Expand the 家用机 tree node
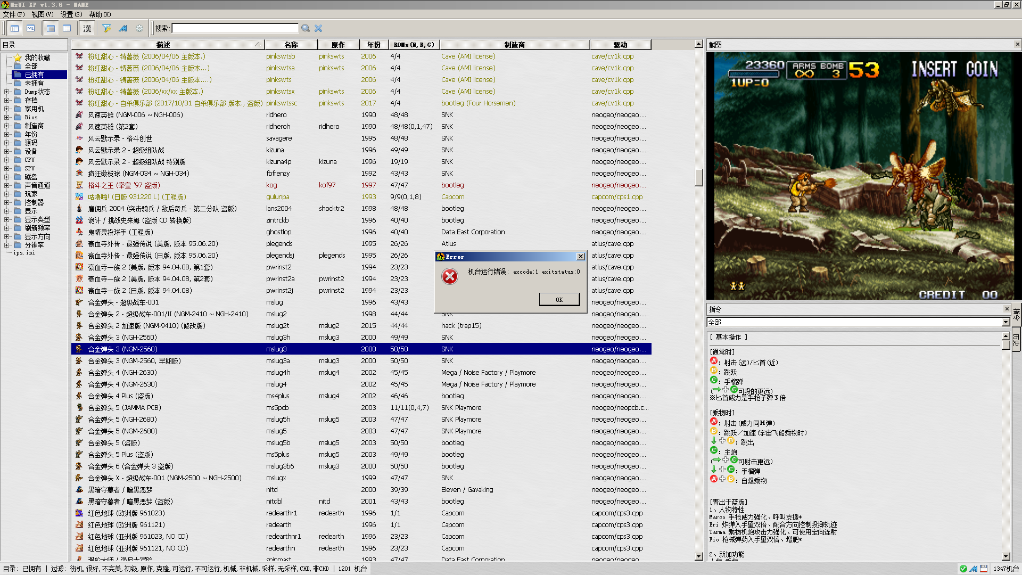The image size is (1022, 575). [7, 109]
